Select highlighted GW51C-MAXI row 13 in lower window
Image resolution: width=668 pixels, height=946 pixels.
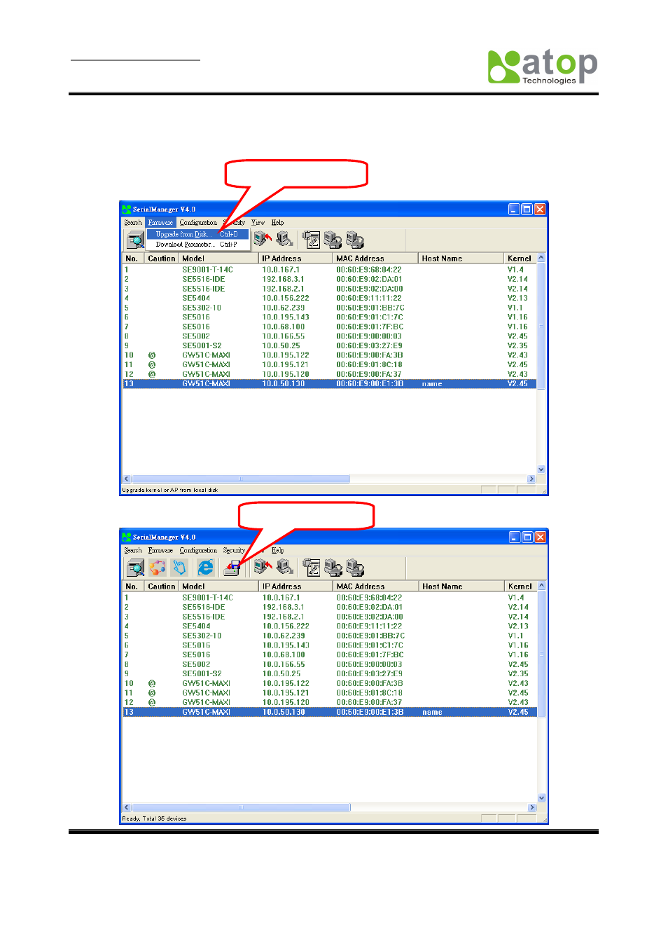click(x=329, y=712)
